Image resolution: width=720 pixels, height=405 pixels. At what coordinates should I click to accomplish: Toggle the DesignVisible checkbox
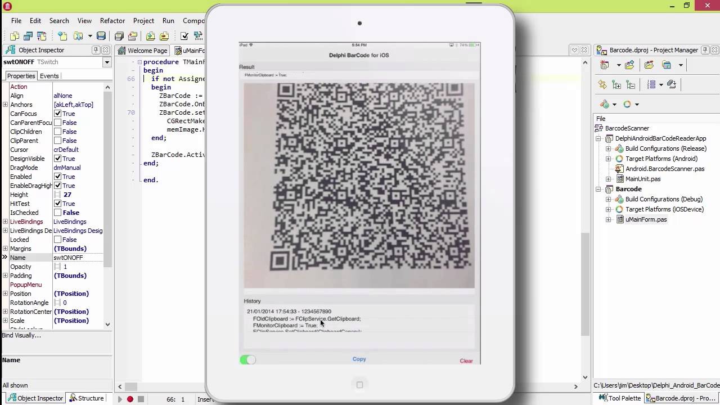coord(57,159)
